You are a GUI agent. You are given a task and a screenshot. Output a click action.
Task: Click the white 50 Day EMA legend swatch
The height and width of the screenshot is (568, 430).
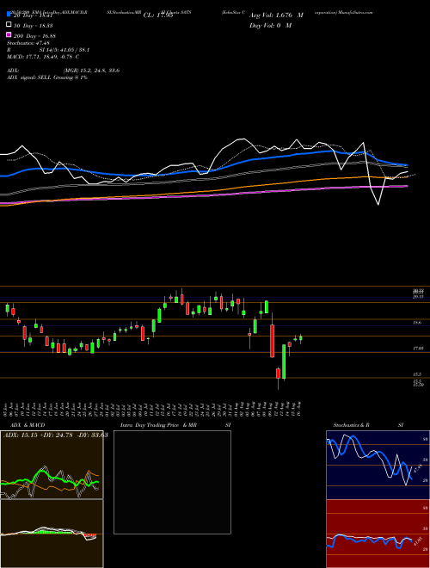(9, 25)
